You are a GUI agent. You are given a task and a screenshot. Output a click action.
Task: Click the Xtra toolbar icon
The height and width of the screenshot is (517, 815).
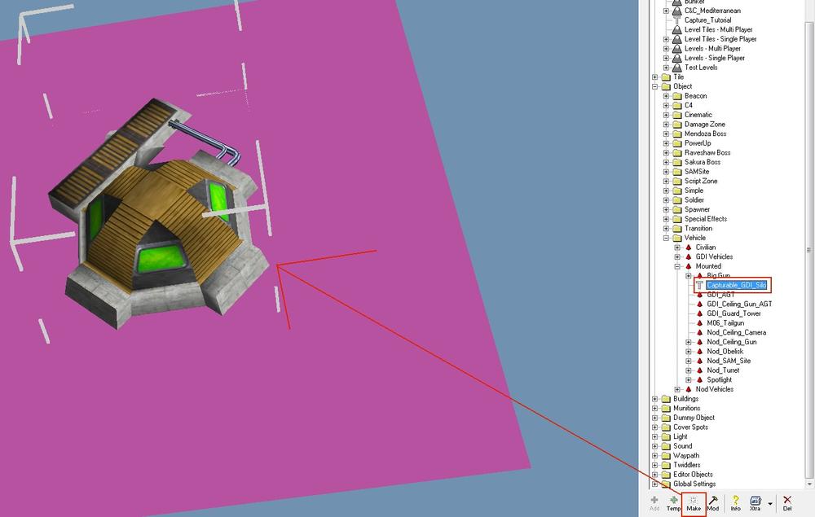(756, 503)
